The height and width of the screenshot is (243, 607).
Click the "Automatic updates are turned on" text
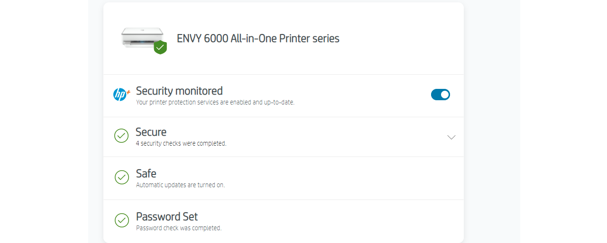click(180, 185)
